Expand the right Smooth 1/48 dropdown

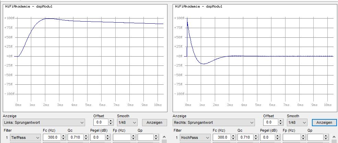click(x=297, y=122)
